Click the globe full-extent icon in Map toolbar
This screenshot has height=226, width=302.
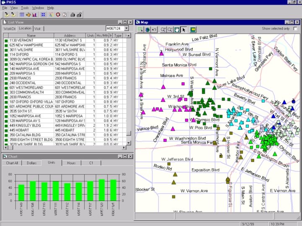147,30
